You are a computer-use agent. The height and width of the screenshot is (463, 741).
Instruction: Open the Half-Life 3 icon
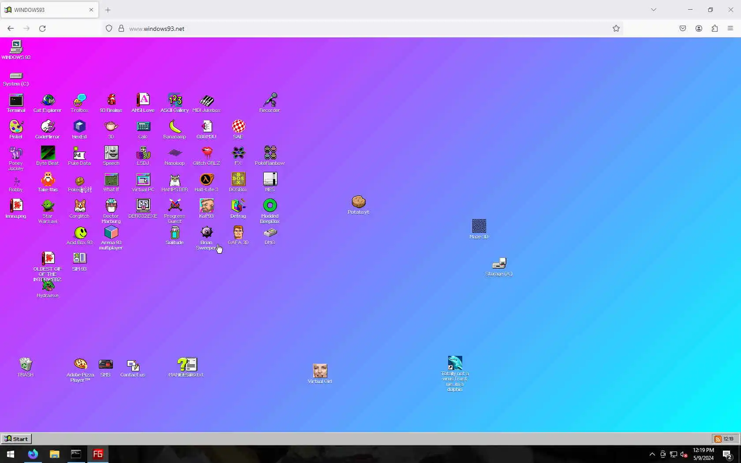click(206, 183)
